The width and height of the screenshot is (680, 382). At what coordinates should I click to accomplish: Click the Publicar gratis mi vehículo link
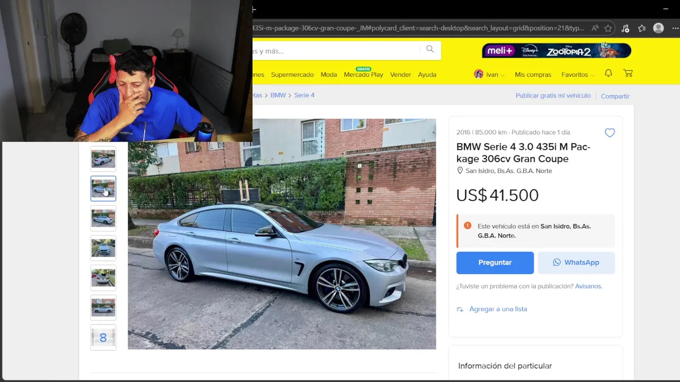(553, 95)
